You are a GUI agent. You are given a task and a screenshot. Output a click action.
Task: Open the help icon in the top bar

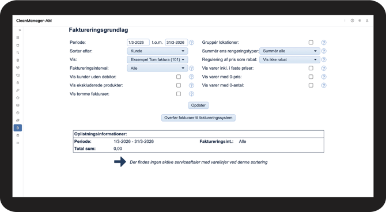[x=352, y=21]
